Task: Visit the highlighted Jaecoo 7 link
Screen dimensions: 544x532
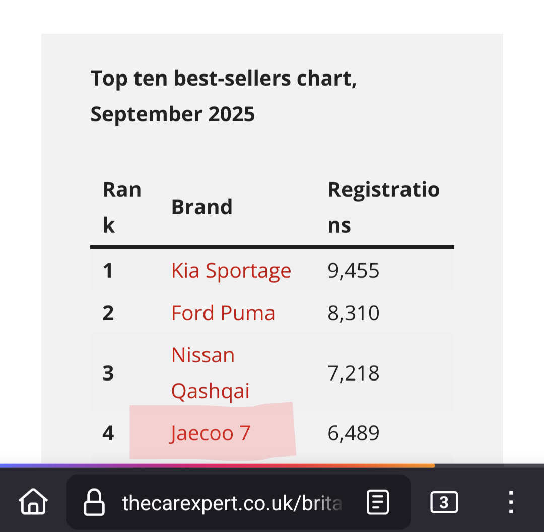Action: pos(210,433)
